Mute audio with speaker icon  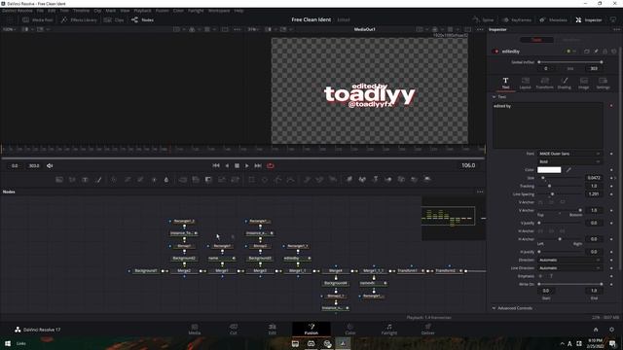click(x=50, y=165)
